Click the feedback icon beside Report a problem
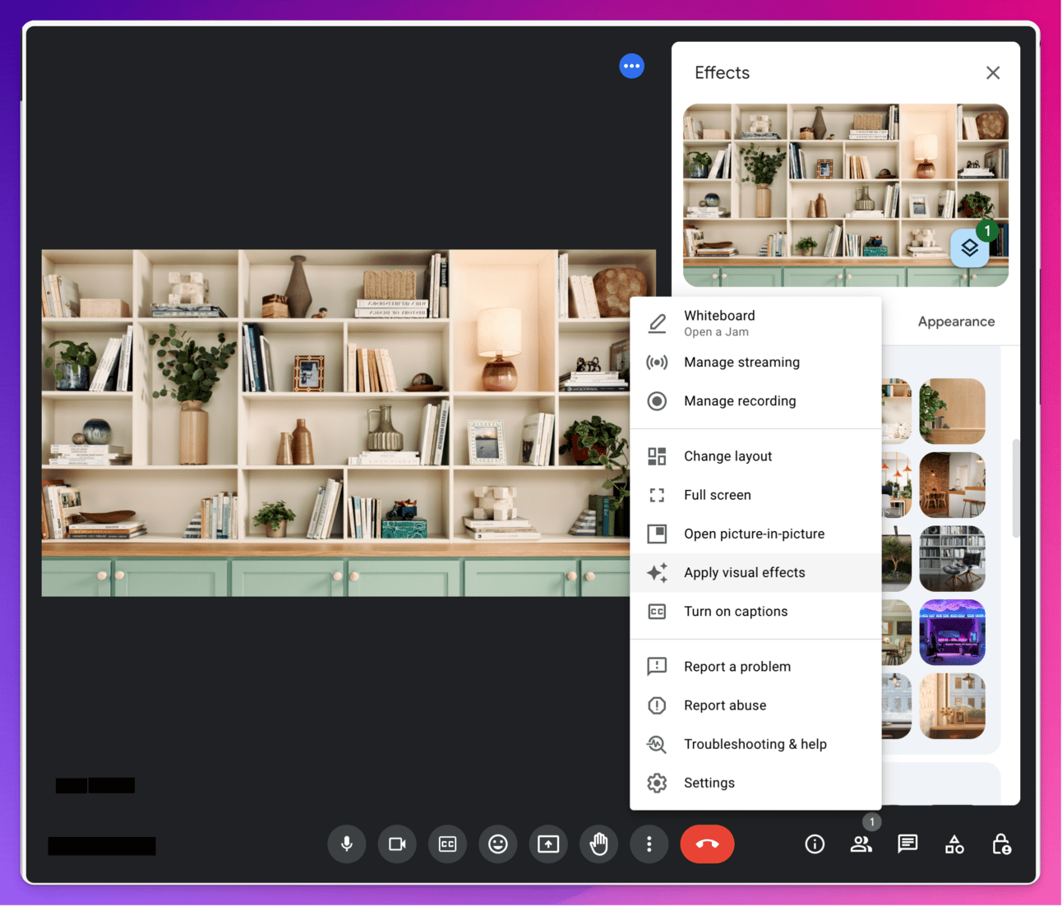 coord(657,667)
